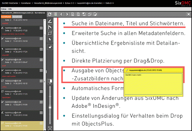Screen dimensions: 192x131
Task: Click the document save/download toolbar icon
Action: click(84, 14)
